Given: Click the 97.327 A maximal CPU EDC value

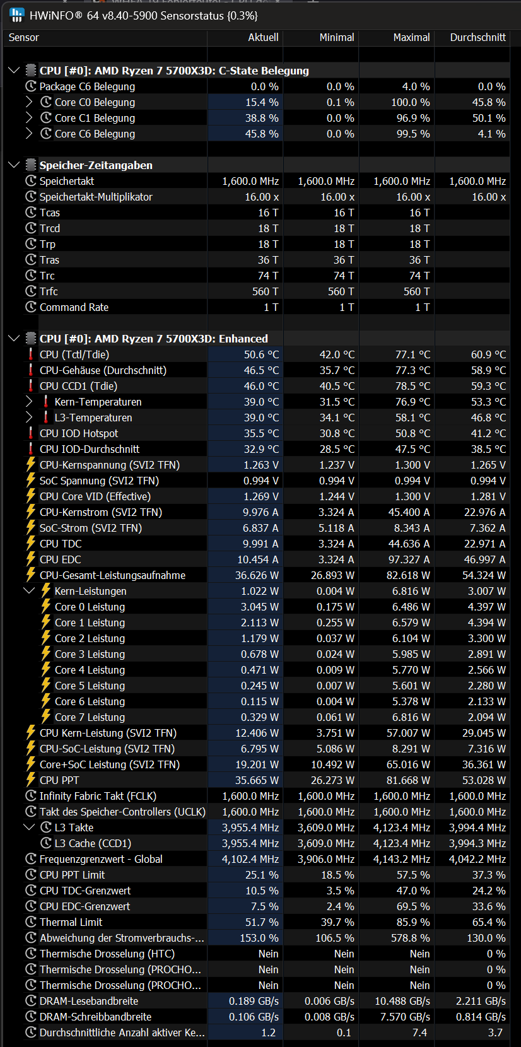Looking at the screenshot, I should pos(407,559).
